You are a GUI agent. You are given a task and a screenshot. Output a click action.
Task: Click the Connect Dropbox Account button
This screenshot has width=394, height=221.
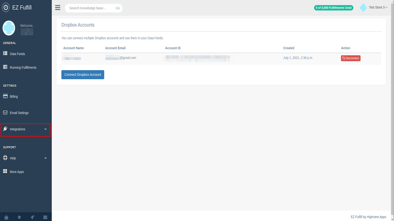tap(82, 74)
